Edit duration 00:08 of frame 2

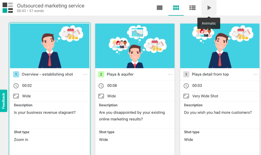coord(112,86)
